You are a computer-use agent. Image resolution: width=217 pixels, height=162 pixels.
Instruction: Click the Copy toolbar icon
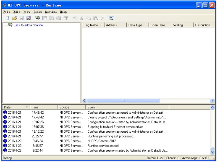88,18
